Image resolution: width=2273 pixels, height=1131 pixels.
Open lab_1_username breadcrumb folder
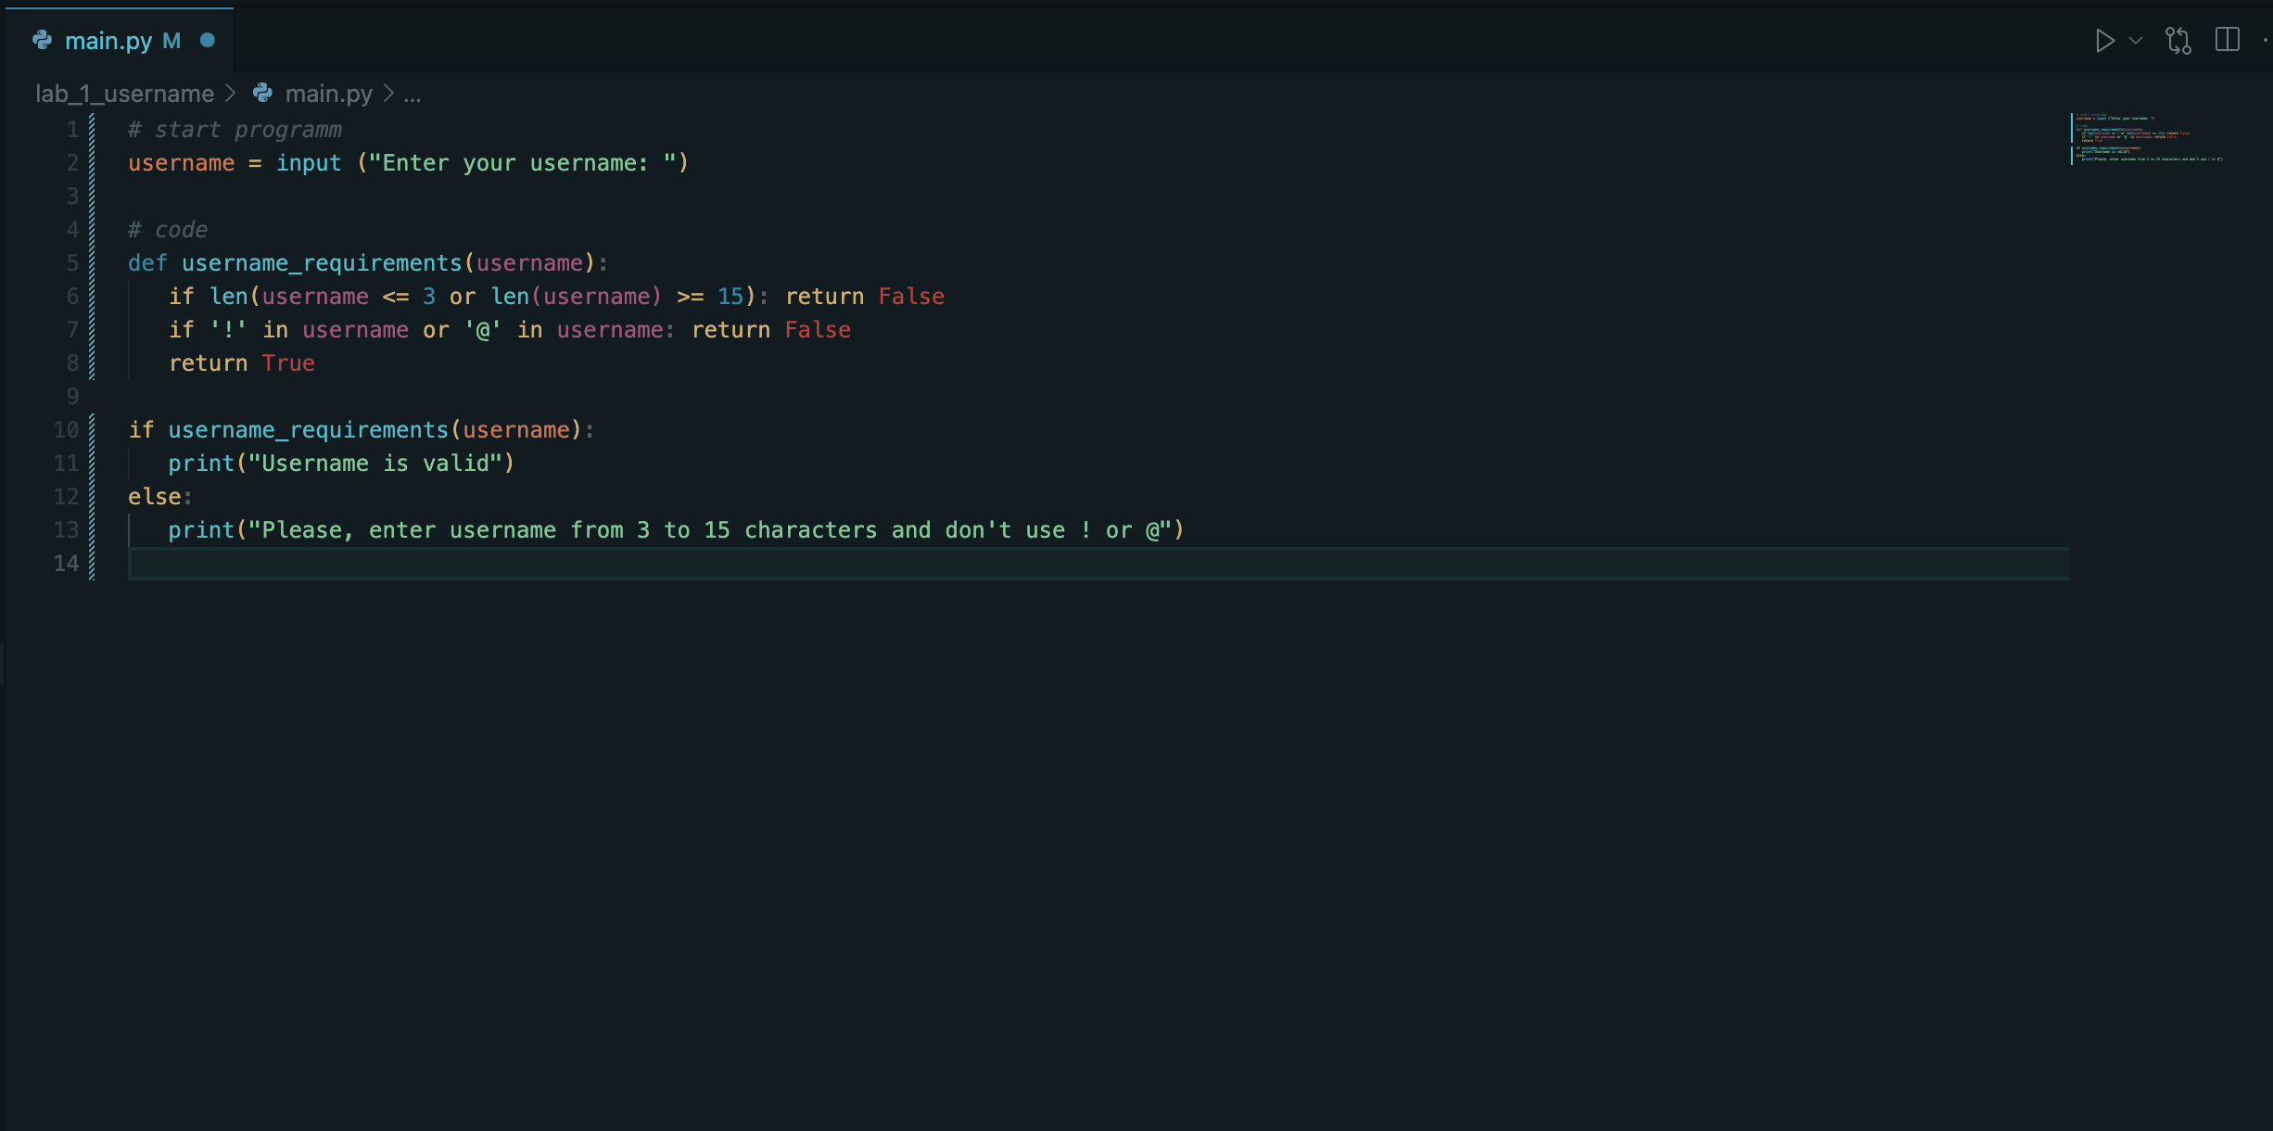pos(124,94)
